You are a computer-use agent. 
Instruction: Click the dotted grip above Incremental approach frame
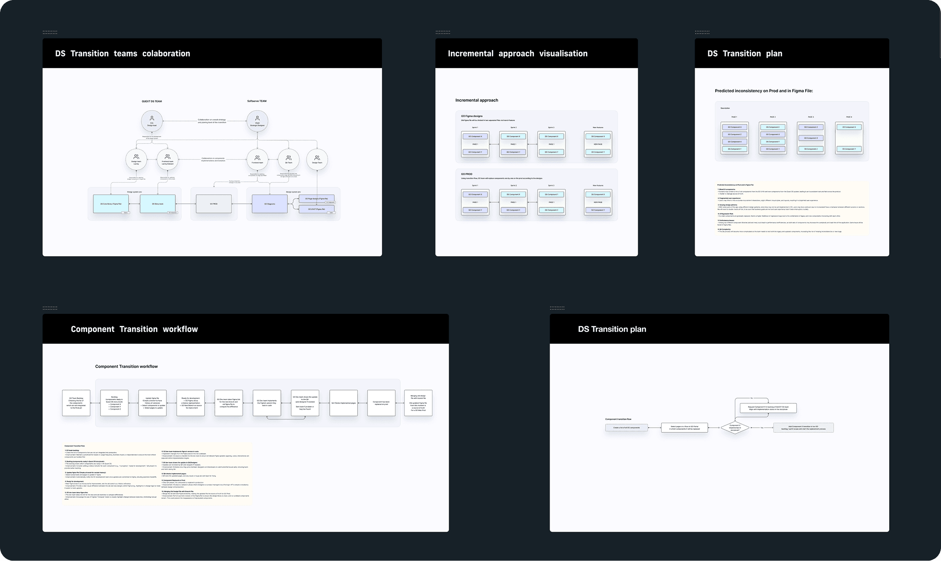point(443,32)
